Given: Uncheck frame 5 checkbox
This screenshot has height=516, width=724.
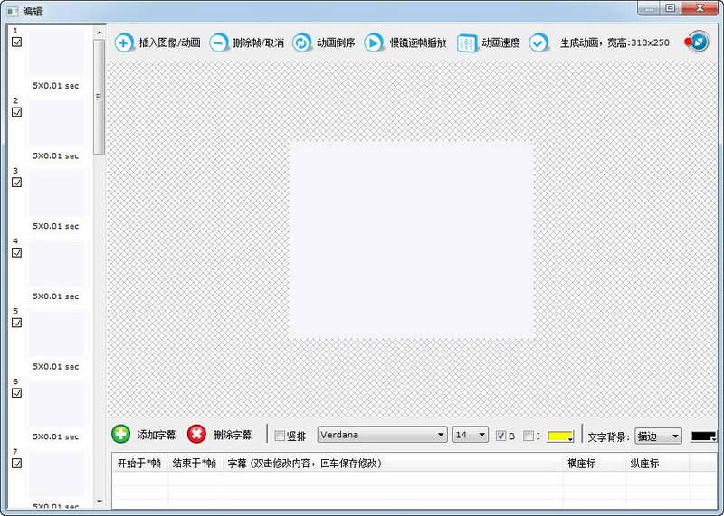Looking at the screenshot, I should click(16, 323).
